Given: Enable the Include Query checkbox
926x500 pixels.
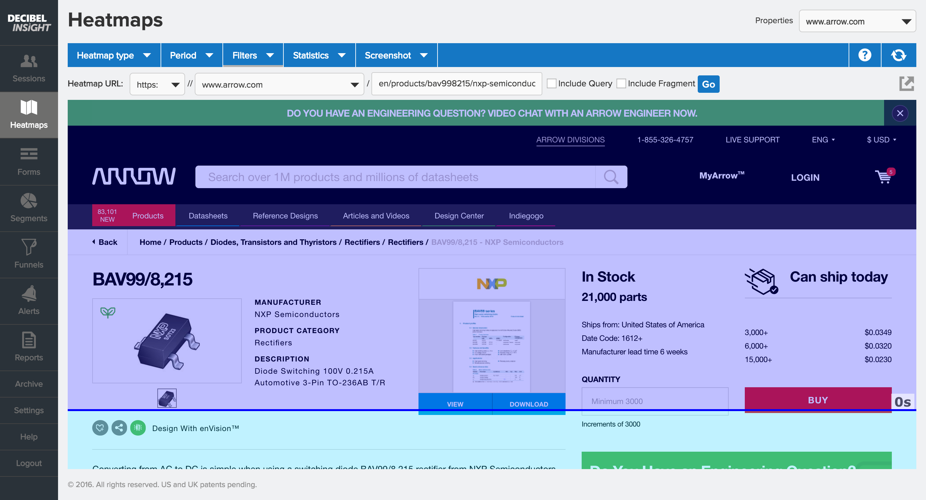Looking at the screenshot, I should pyautogui.click(x=552, y=83).
